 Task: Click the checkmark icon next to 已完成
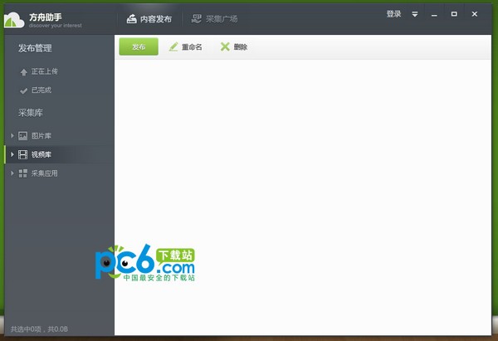[23, 90]
